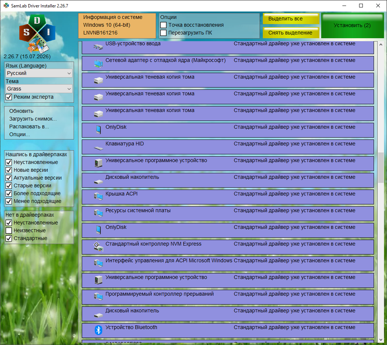Toggle Точка восстановления checkbox

coord(163,25)
